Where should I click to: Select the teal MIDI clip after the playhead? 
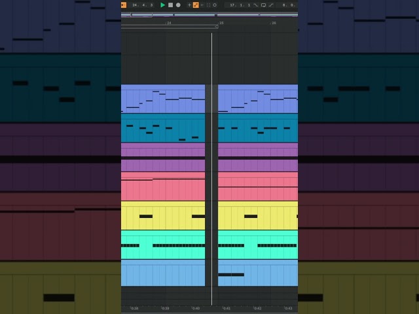[x=258, y=128]
